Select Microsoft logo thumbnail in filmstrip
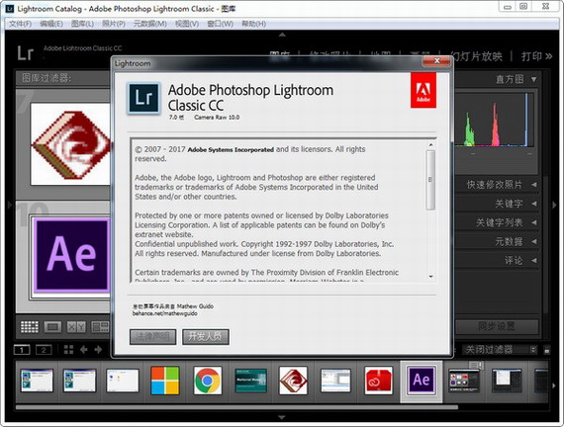 pos(164,381)
